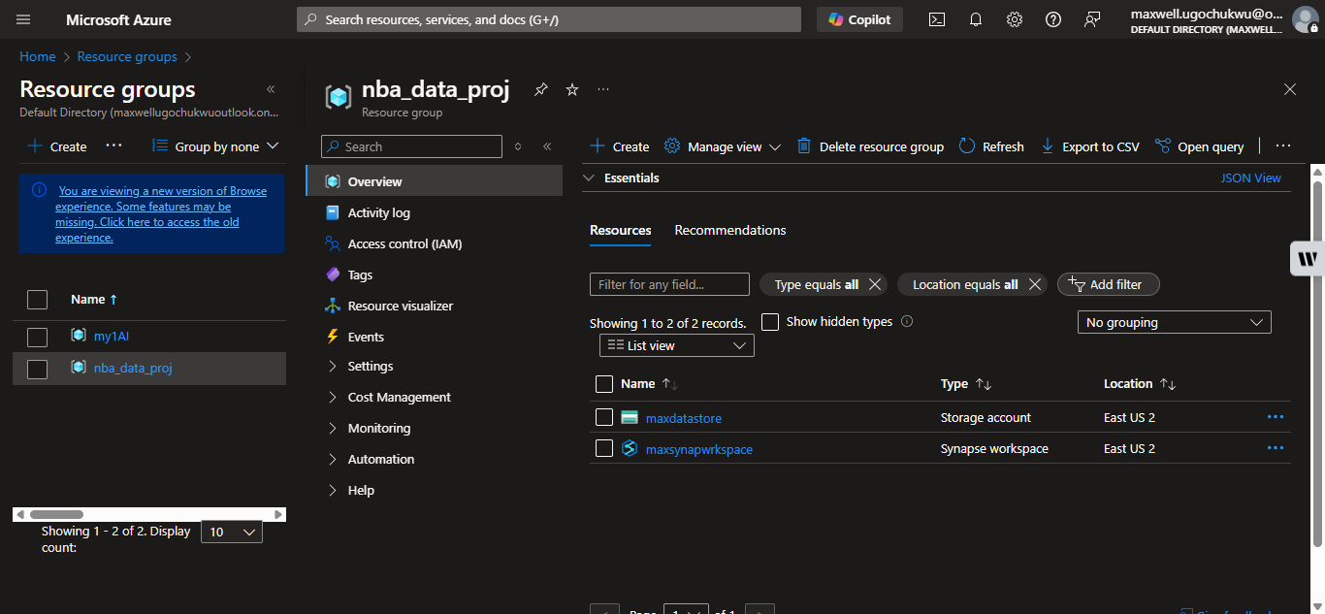Click Delete resource group button
The image size is (1325, 614).
(x=870, y=146)
